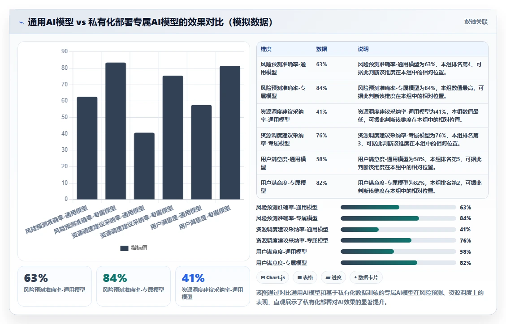This screenshot has width=506, height=324.
Task: Click the 风险预测准确率-通用模型 bar in chart
Action: click(x=87, y=148)
